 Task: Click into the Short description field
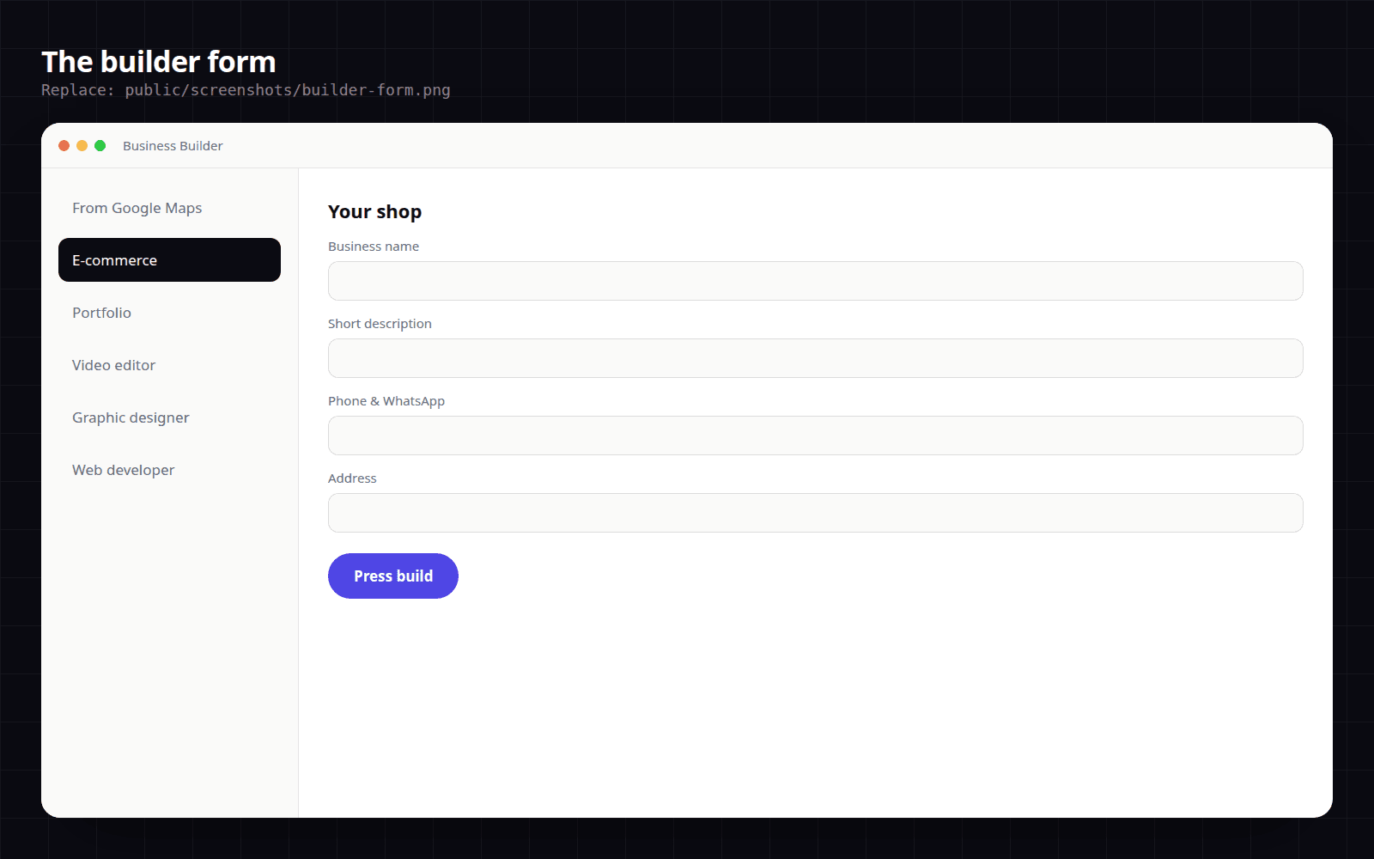[x=815, y=358]
